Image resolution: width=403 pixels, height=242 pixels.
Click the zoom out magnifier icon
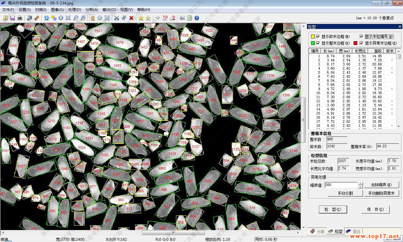(x=76, y=18)
